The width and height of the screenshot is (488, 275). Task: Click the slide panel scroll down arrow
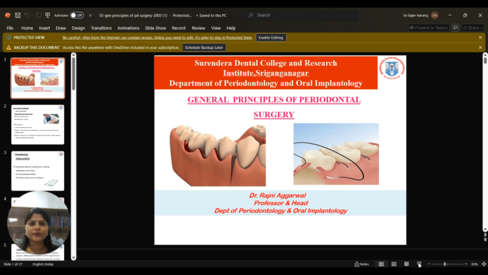(x=74, y=258)
